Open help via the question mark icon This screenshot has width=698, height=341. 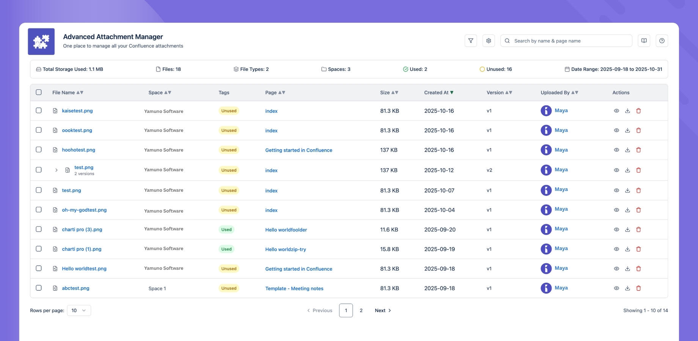662,41
